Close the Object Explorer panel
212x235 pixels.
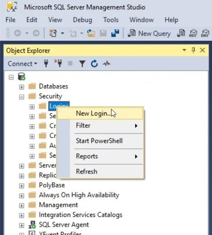[x=202, y=50]
